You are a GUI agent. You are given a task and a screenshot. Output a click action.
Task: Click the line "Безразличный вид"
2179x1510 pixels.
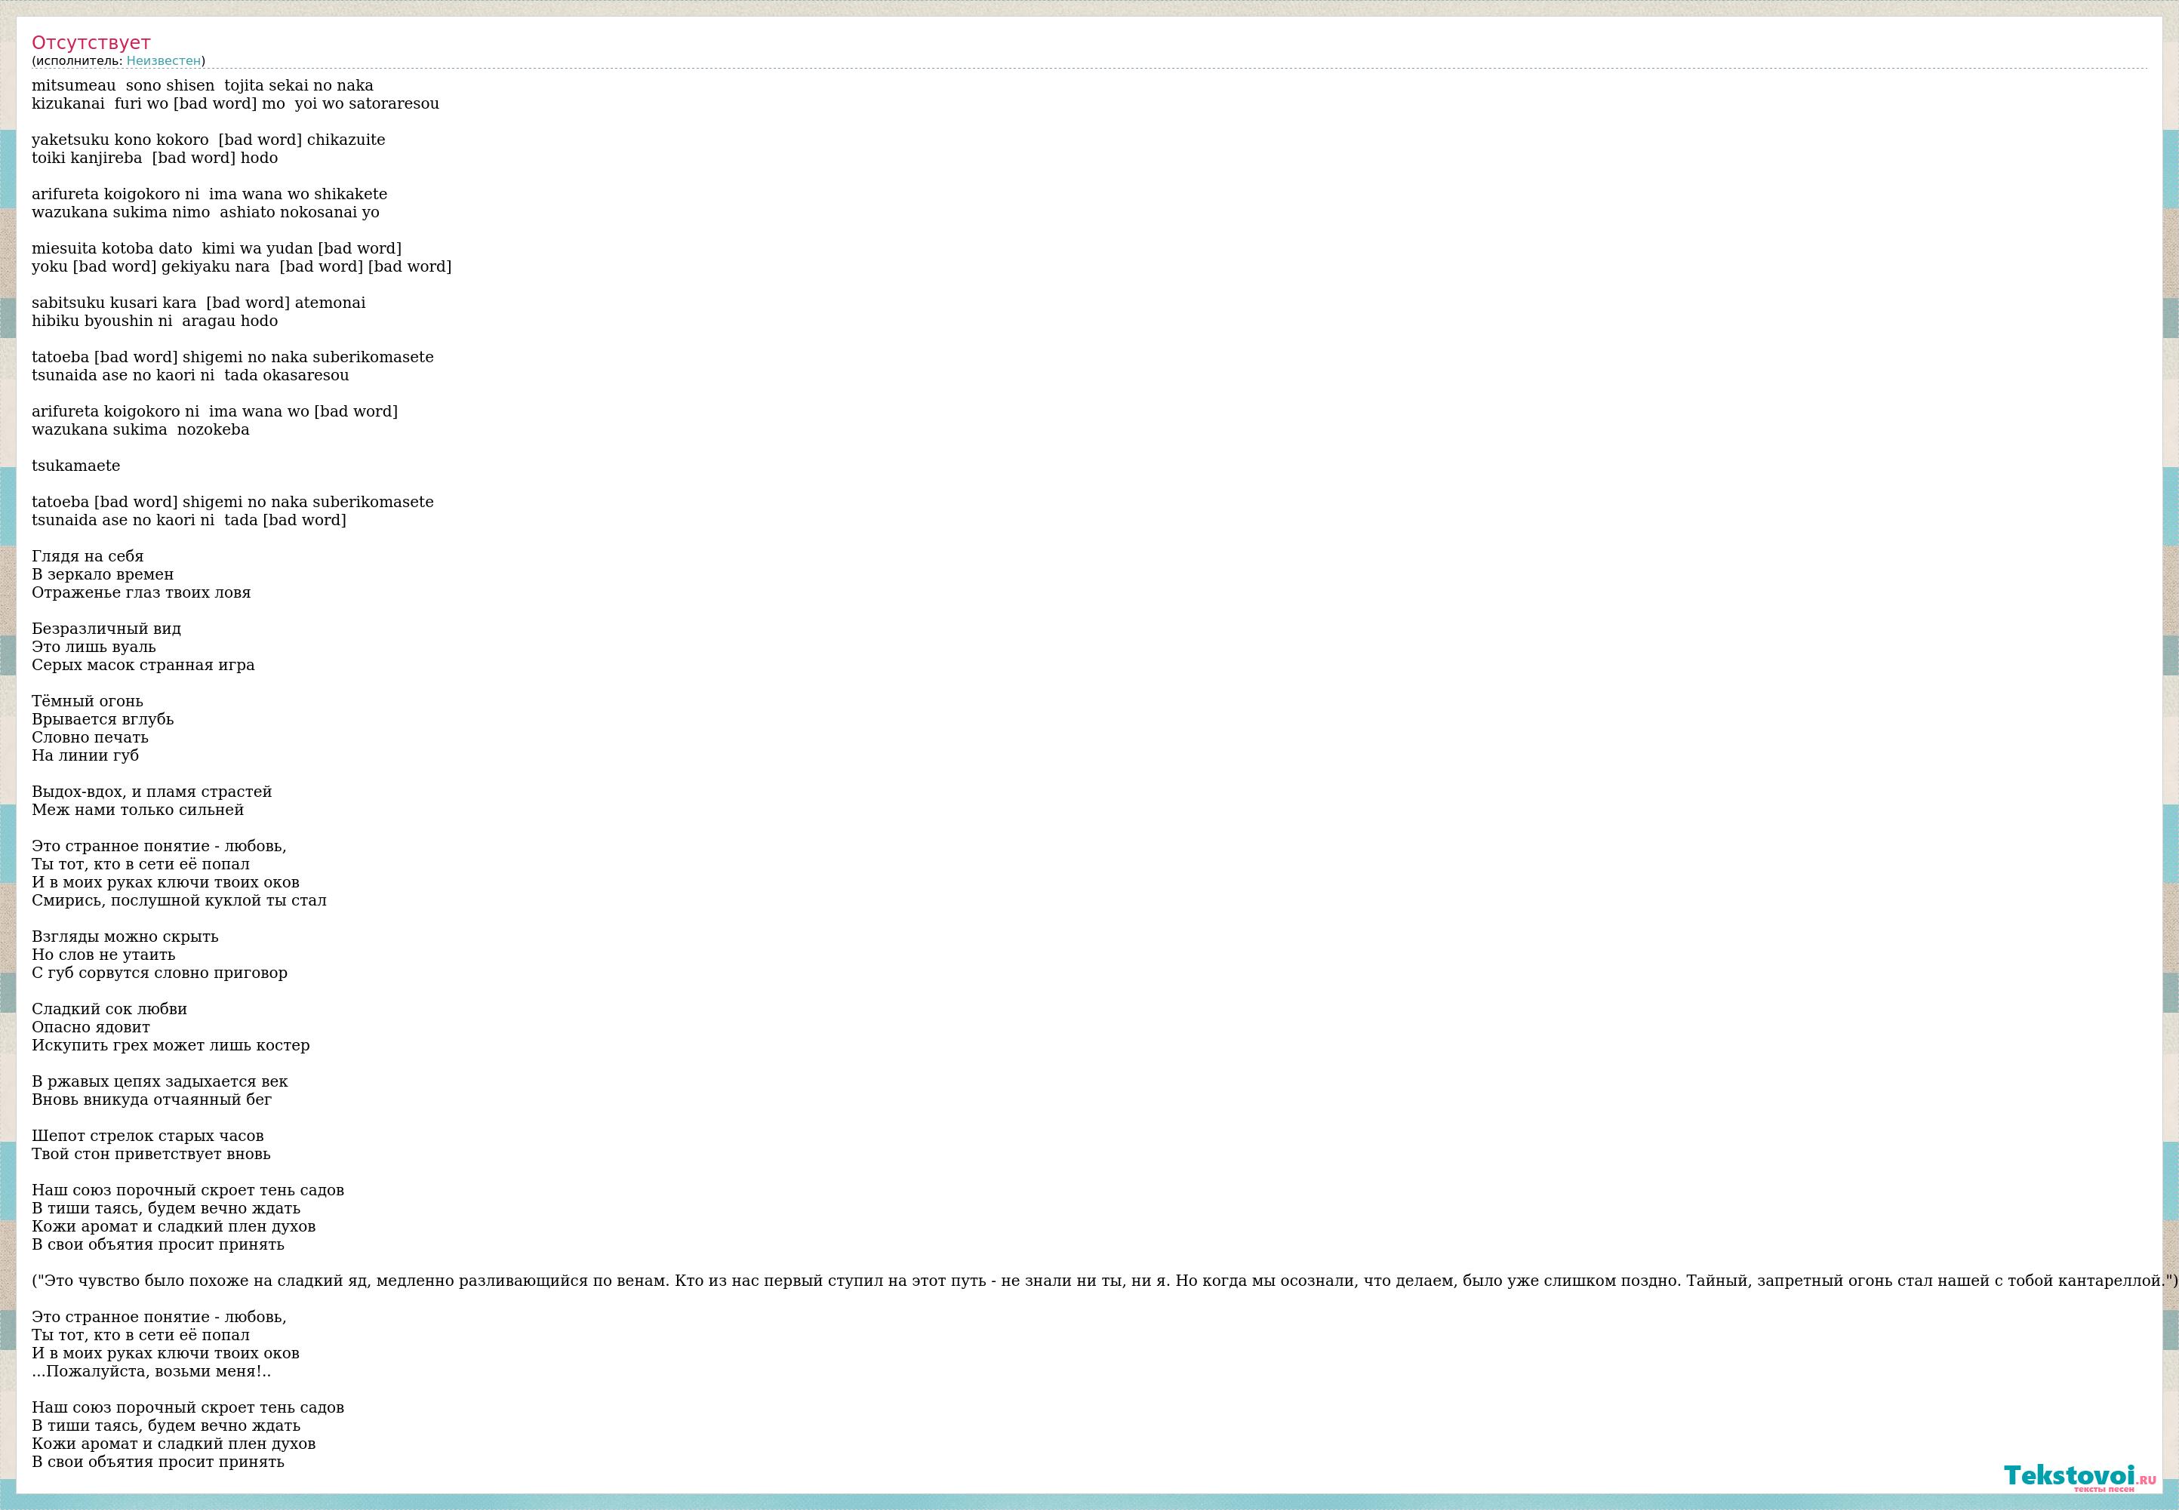pyautogui.click(x=107, y=629)
